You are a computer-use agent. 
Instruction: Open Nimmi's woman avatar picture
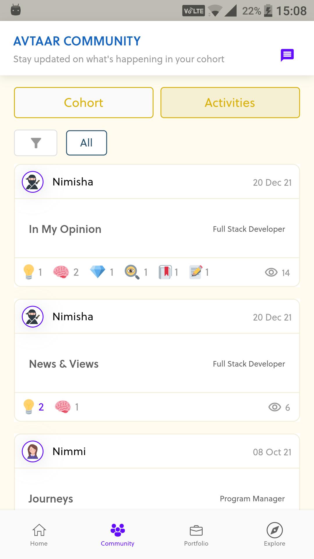[33, 452]
